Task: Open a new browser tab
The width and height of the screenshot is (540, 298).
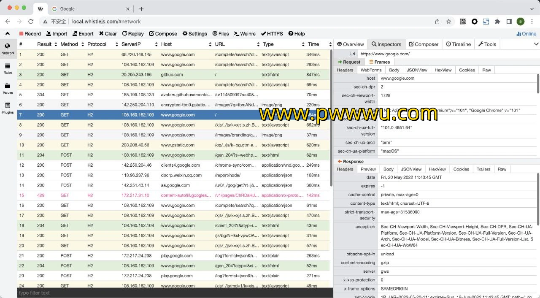Action: click(141, 9)
